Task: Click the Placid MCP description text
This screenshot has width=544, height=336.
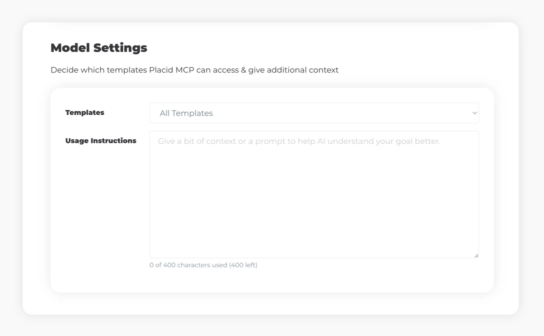Action: click(x=194, y=70)
